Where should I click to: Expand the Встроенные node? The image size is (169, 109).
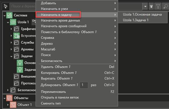11,36
